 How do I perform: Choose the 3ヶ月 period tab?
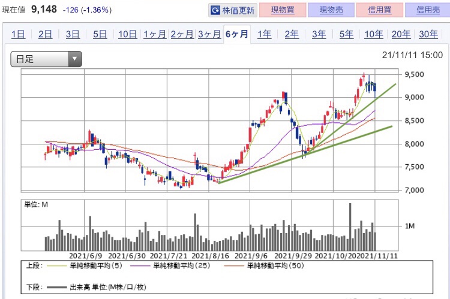tap(209, 34)
